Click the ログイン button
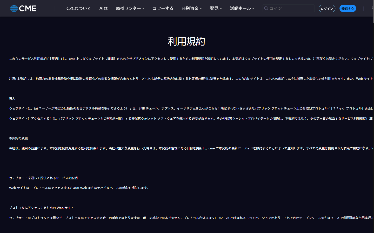The width and height of the screenshot is (374, 233). coord(327,9)
